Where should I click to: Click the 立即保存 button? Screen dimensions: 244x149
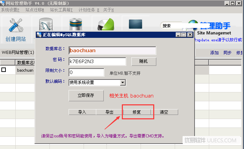coord(86,95)
